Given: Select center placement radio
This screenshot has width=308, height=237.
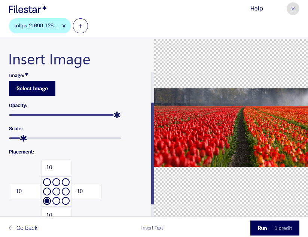Looking at the screenshot, I should 57,191.
